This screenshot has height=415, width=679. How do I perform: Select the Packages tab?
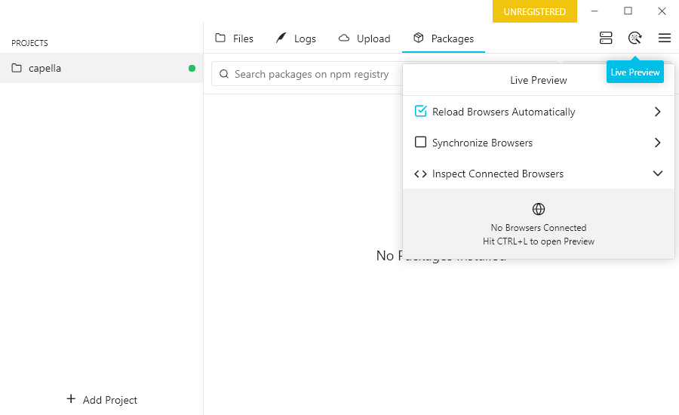pyautogui.click(x=444, y=38)
